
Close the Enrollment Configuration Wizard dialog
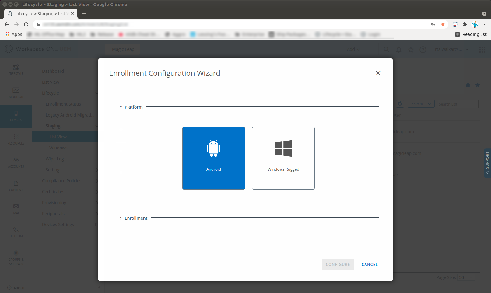378,73
